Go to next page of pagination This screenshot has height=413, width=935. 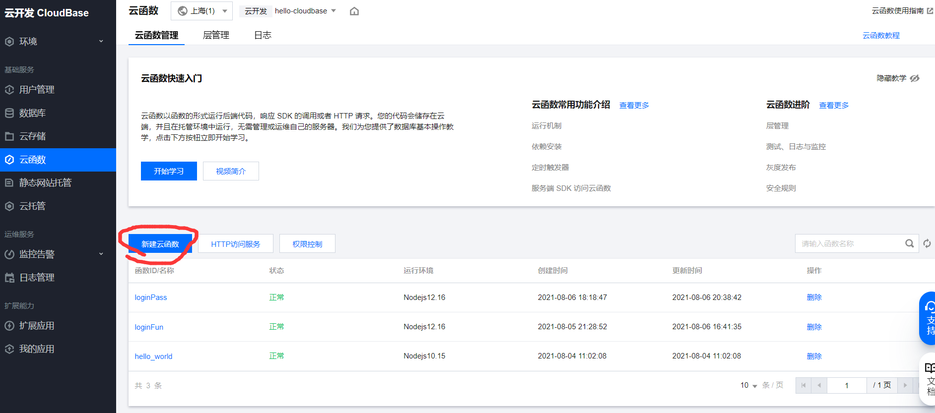tap(905, 385)
